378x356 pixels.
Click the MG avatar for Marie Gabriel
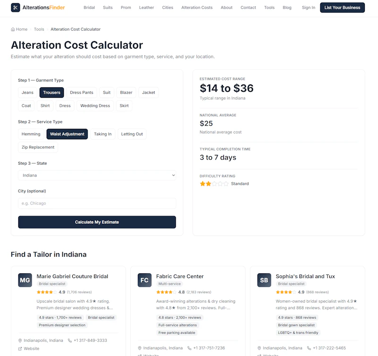pos(25,280)
